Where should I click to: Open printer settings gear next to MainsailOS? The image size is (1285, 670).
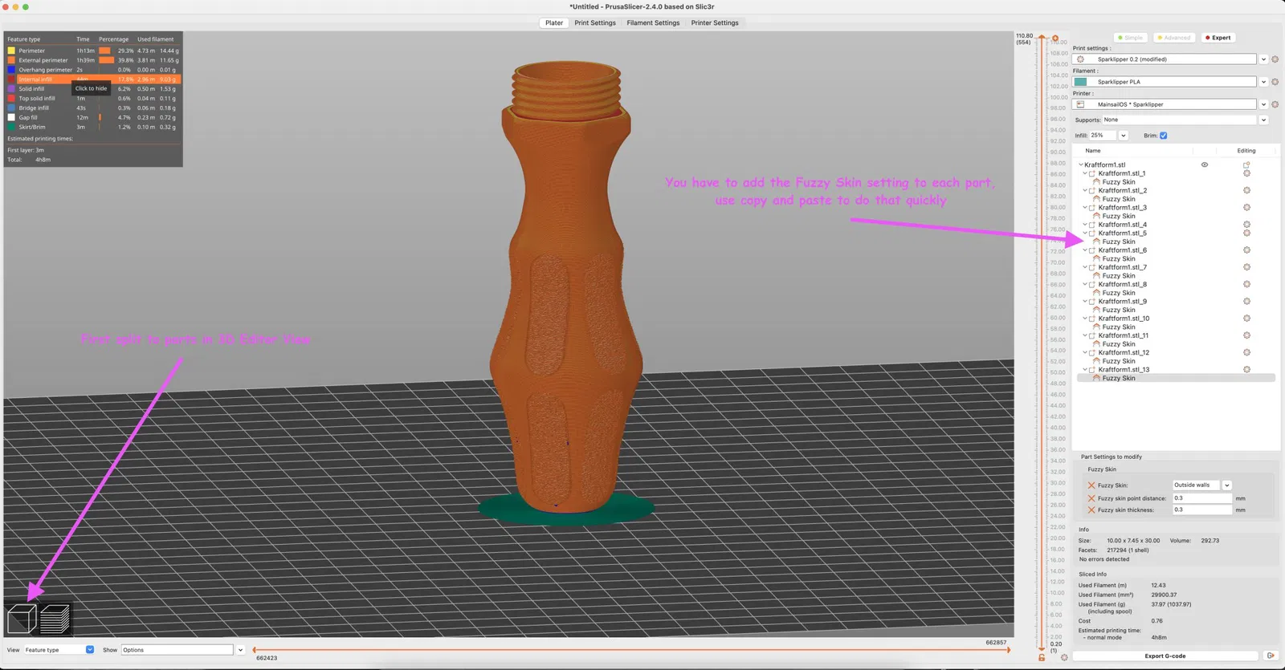click(x=1275, y=104)
